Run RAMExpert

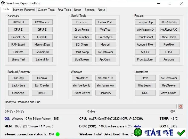pos(19,45)
